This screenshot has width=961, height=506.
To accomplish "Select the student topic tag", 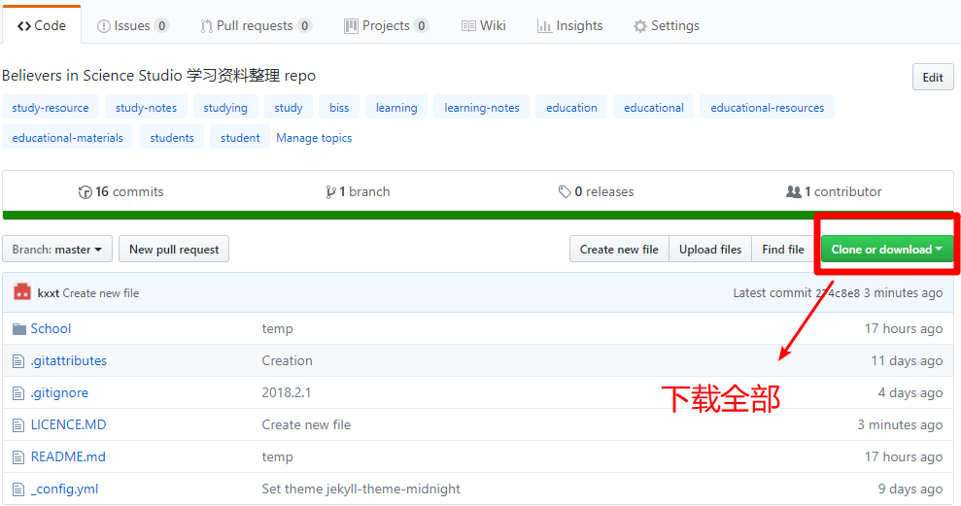I will (240, 138).
